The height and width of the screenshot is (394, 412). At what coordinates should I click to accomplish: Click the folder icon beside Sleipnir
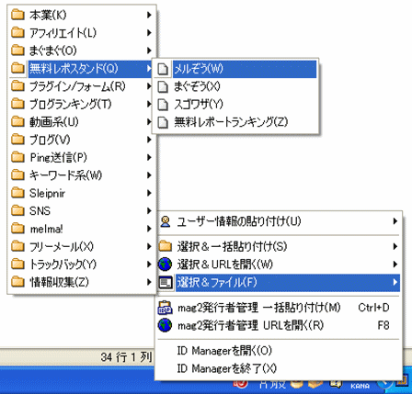click(x=17, y=193)
